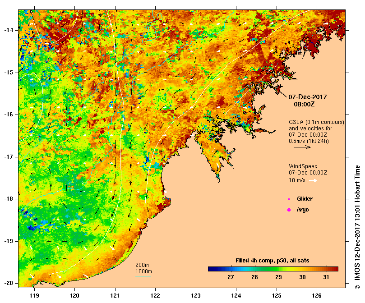Click the IMOS copyright timestamp text

357,227
